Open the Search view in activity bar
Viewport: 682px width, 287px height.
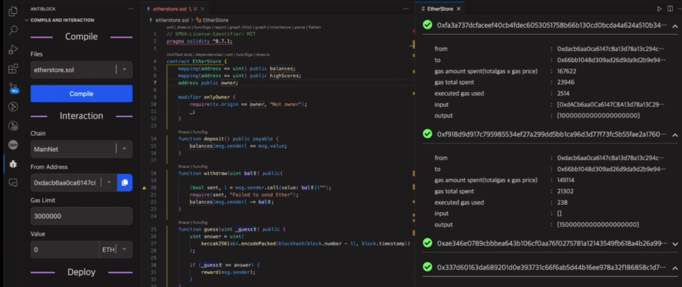point(13,31)
